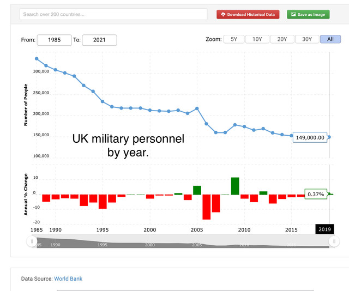This screenshot has width=349, height=291.
Task: Click the Save as Image button
Action: pyautogui.click(x=308, y=15)
